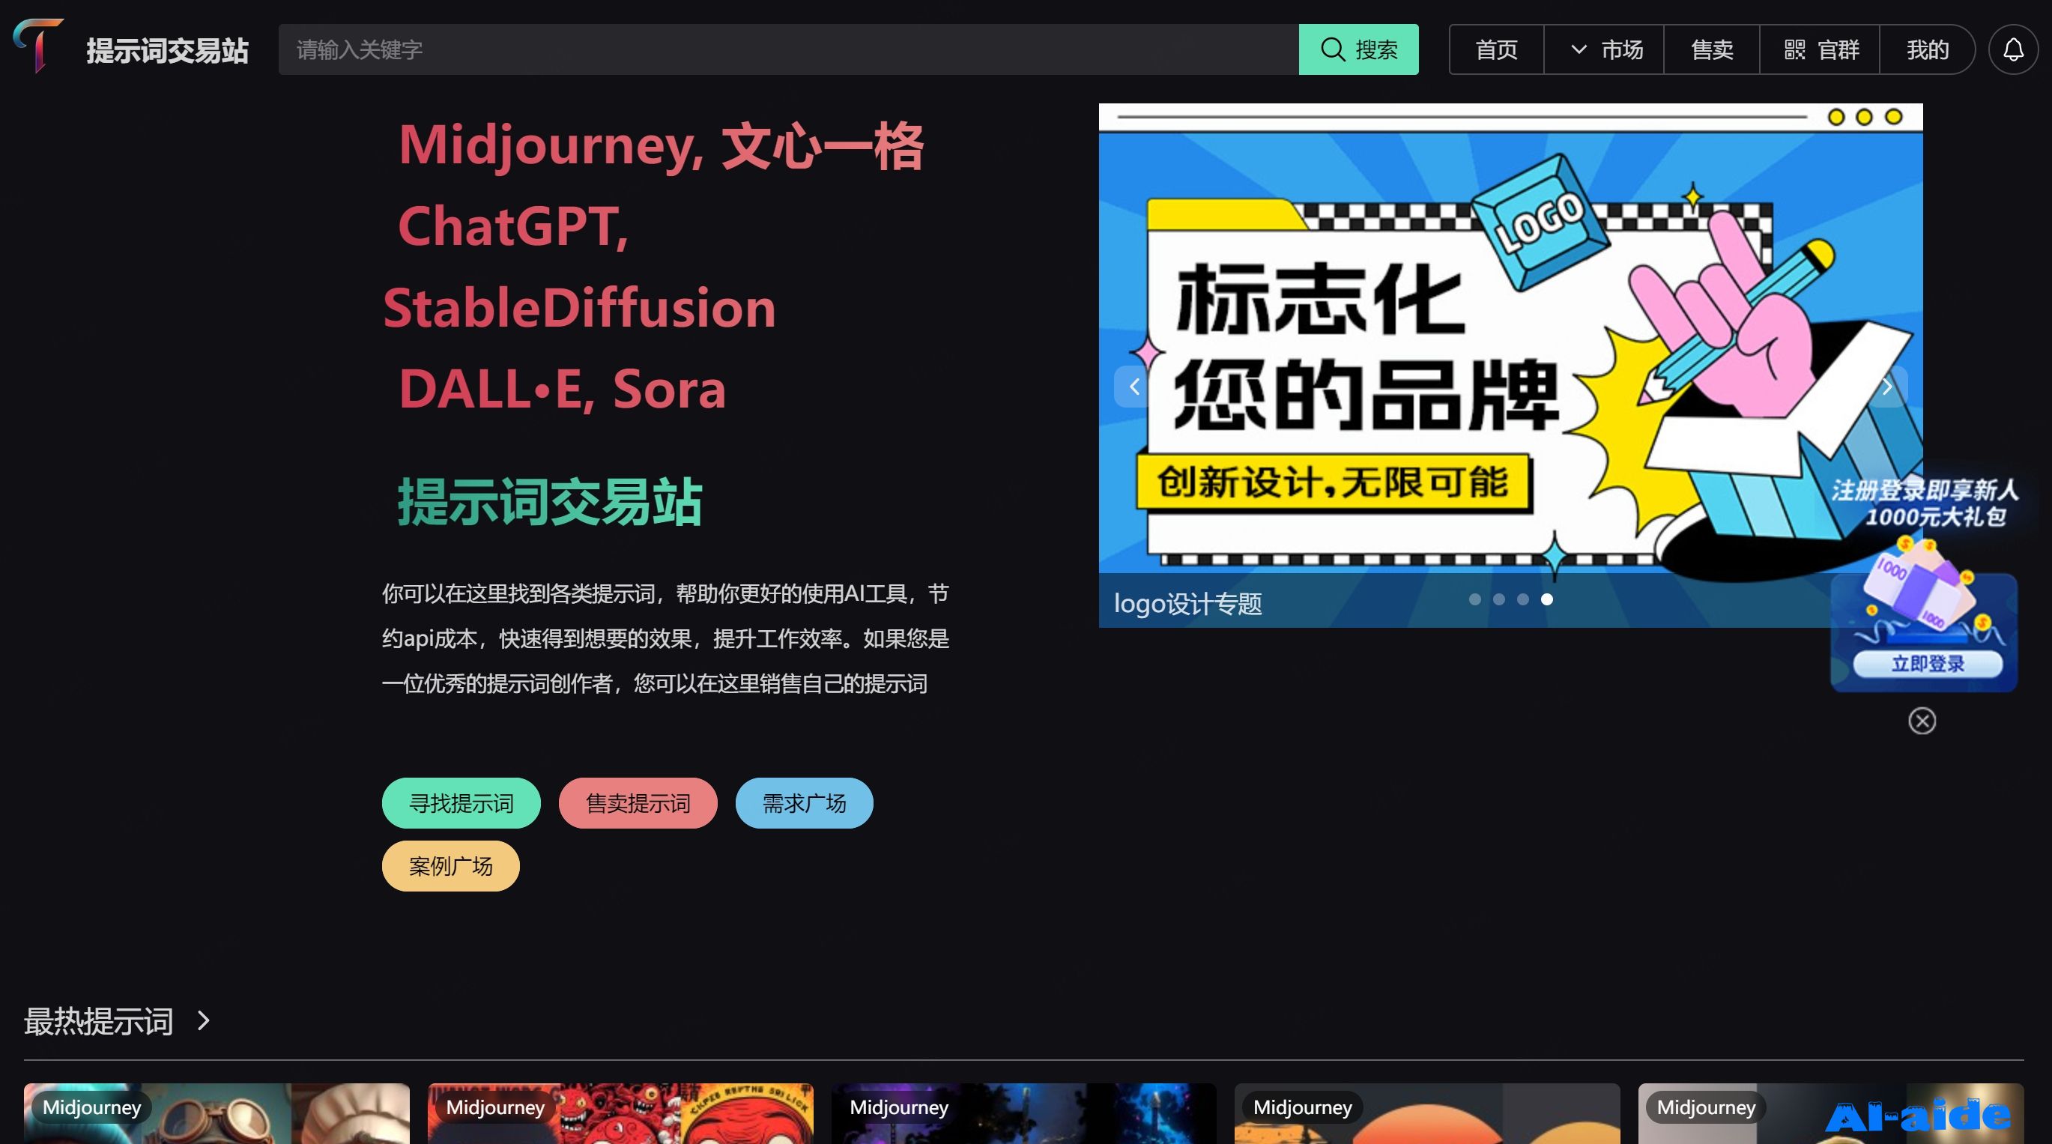Expand the 市场 dropdown menu

[1603, 49]
